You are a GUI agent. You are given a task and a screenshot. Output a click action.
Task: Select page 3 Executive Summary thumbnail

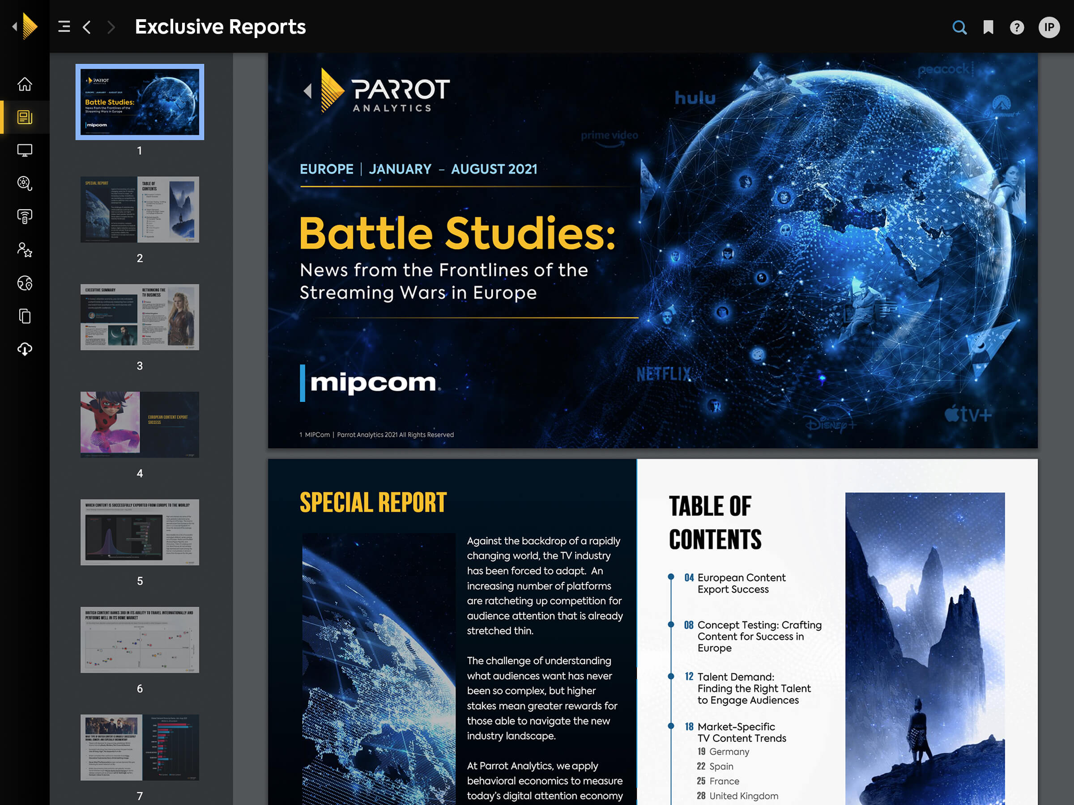(140, 317)
